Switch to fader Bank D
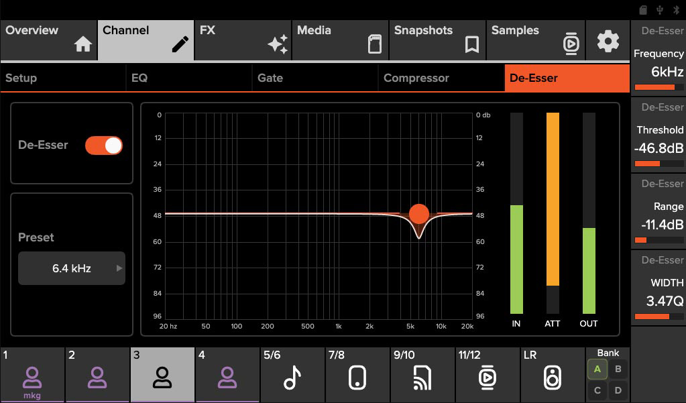The image size is (686, 403). 618,390
